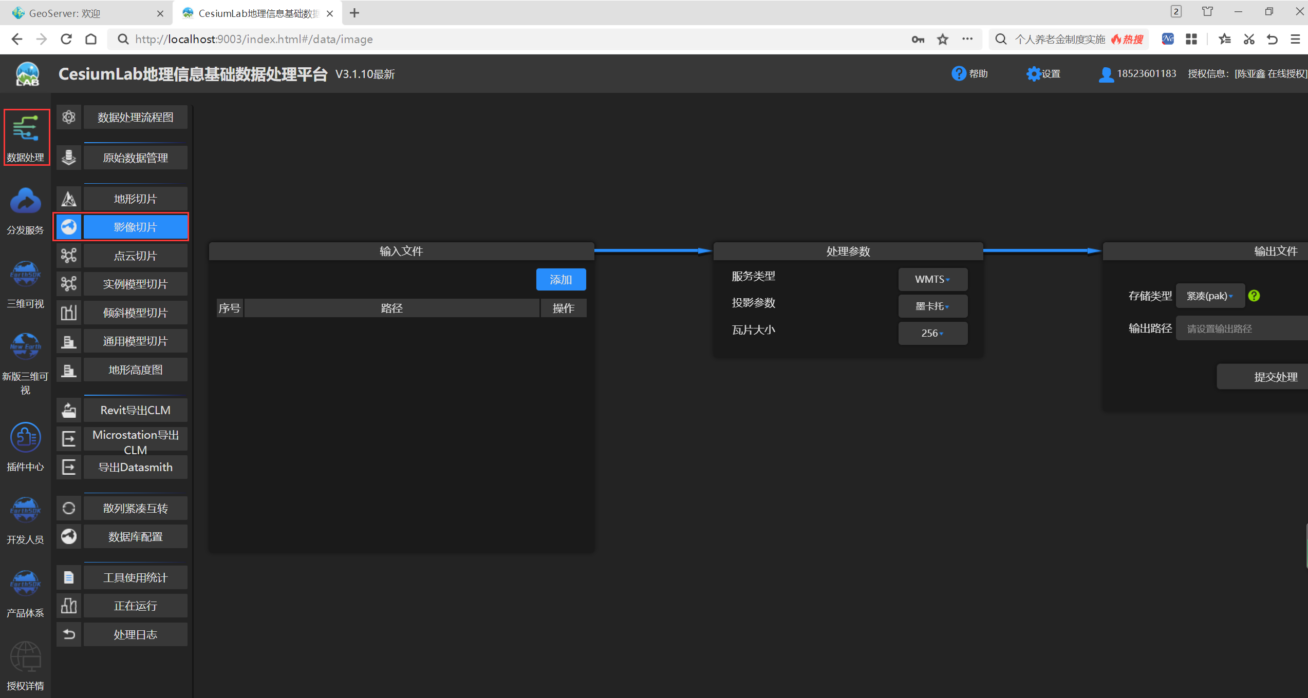The image size is (1308, 698).
Task: Select 倾斜模型切片 menu item
Action: (x=136, y=313)
